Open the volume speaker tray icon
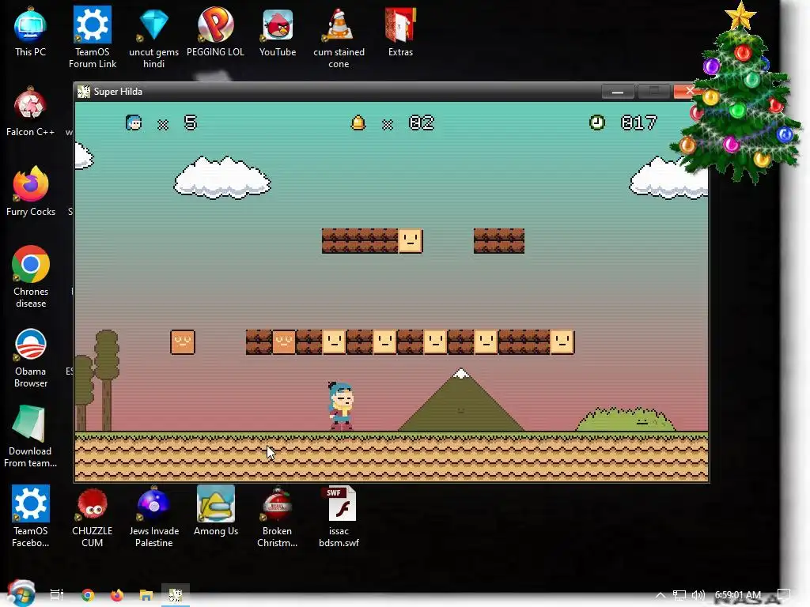 pyautogui.click(x=698, y=595)
